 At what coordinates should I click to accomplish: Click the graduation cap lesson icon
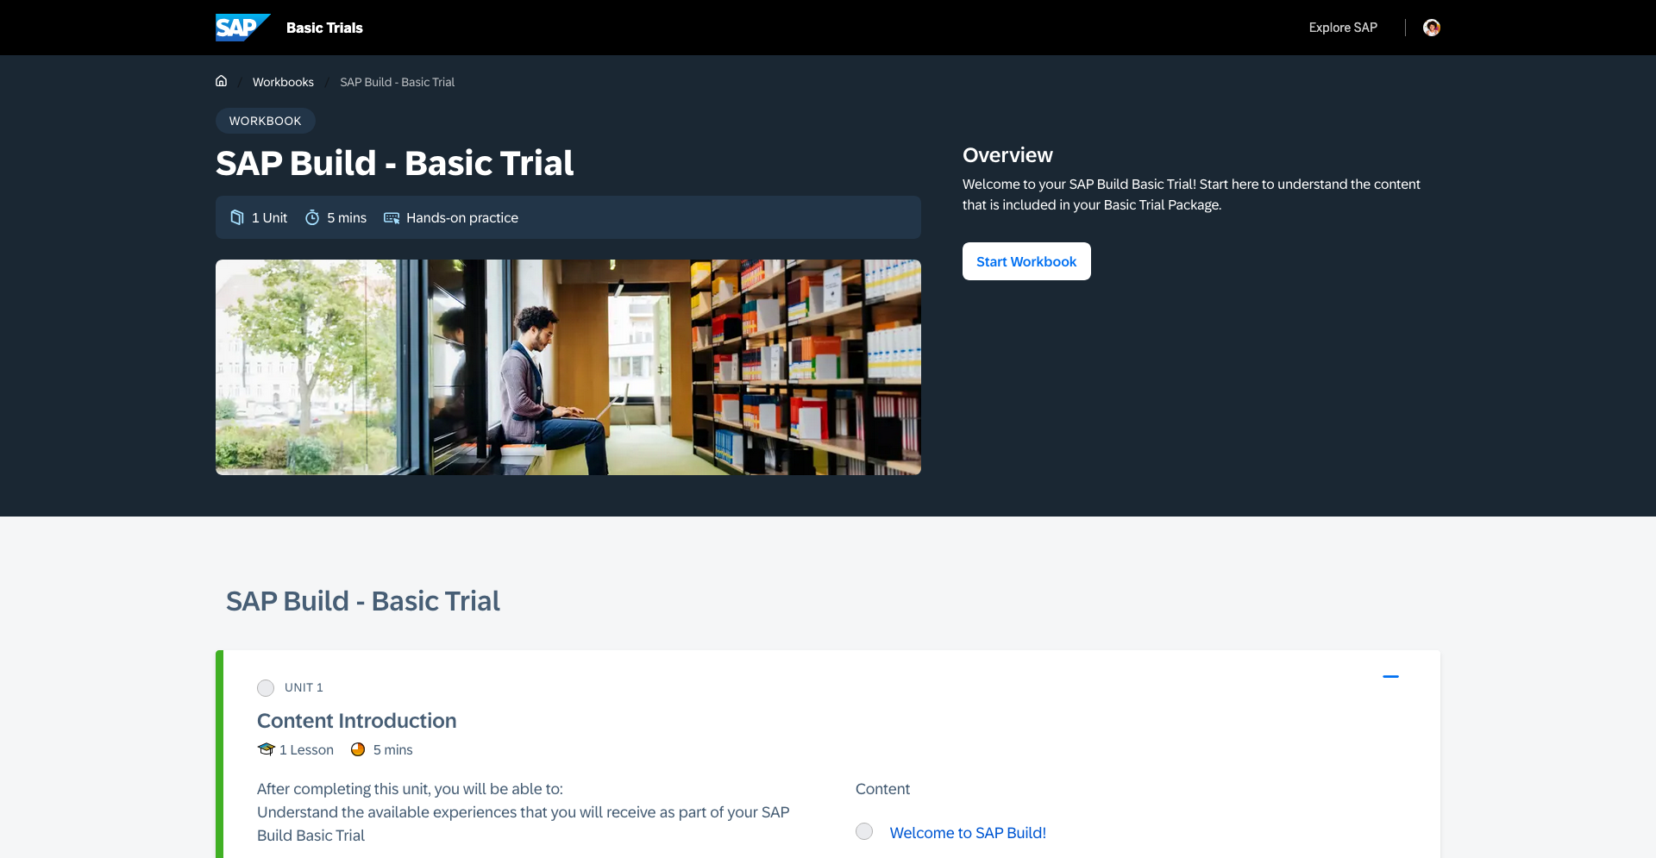[x=266, y=749]
